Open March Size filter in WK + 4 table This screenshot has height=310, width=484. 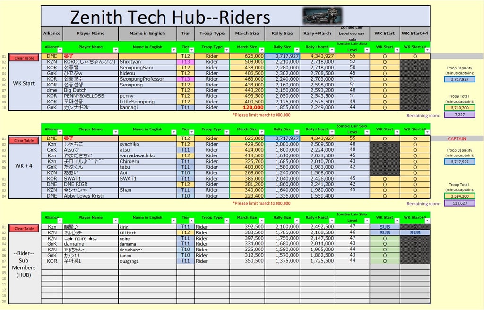tap(262, 132)
